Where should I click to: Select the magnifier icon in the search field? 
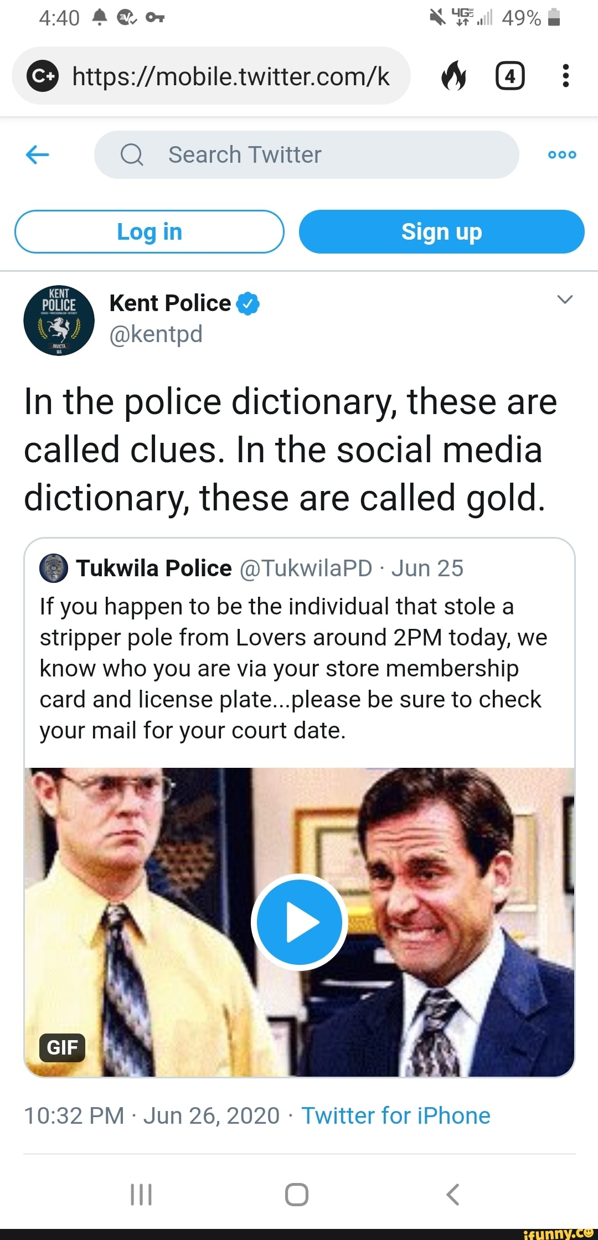[x=131, y=154]
